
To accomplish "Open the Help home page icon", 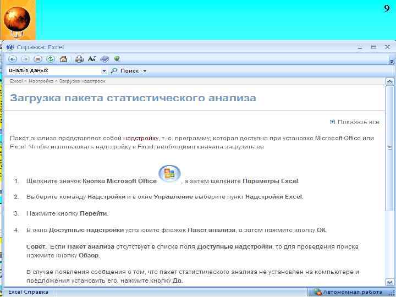I will tap(63, 59).
